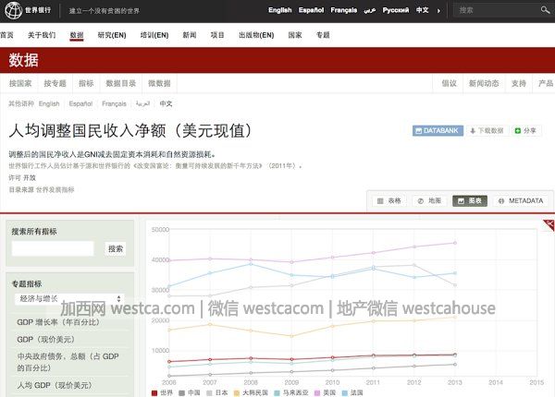Image resolution: width=555 pixels, height=397 pixels.
Task: Choose Español under 其他语种
Action: coord(80,103)
